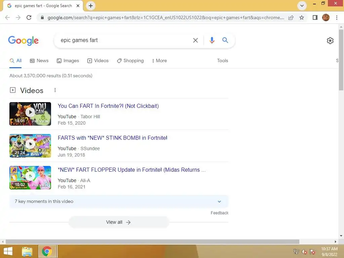This screenshot has height=258, width=344.
Task: Expand 7 key moments in this video
Action: pyautogui.click(x=119, y=202)
